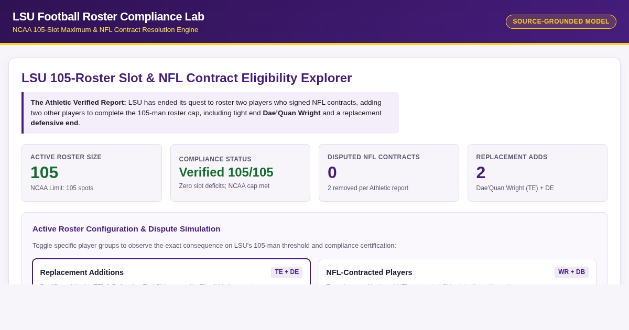
Task: Click Active Roster Configuration & Dispute Simulation heading
Action: click(126, 229)
